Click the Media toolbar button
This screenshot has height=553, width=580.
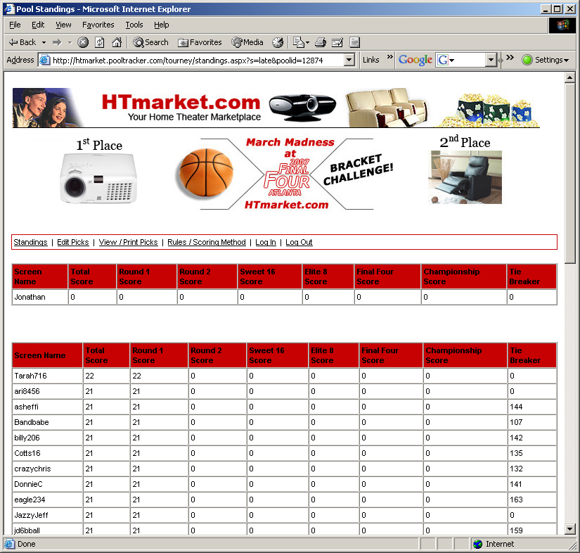pyautogui.click(x=247, y=42)
